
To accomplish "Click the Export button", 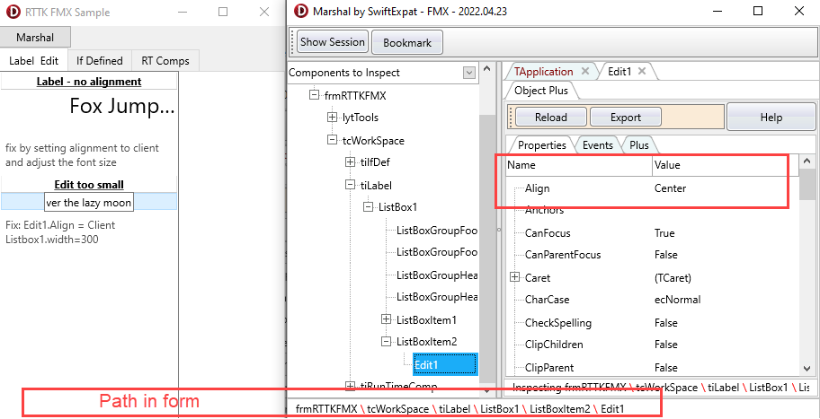I will (626, 117).
